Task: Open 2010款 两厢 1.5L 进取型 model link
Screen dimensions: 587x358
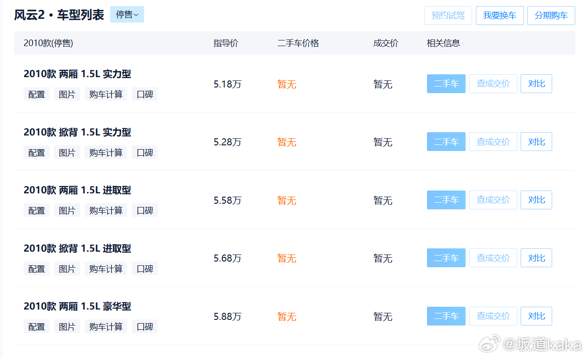Action: [x=78, y=190]
